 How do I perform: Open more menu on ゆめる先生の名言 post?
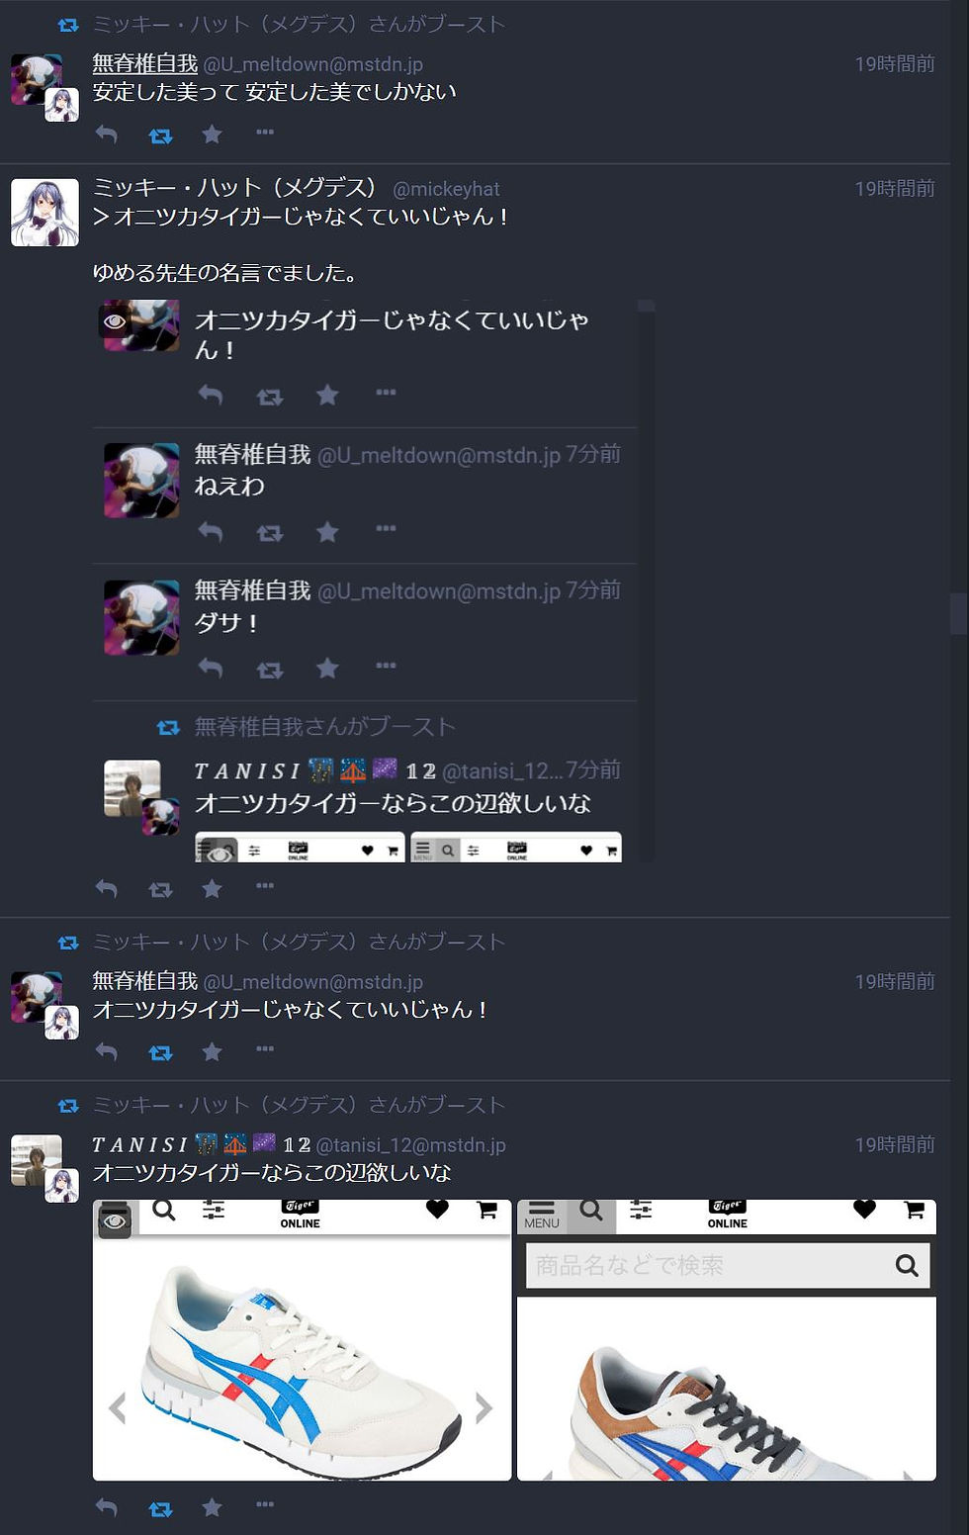264,886
